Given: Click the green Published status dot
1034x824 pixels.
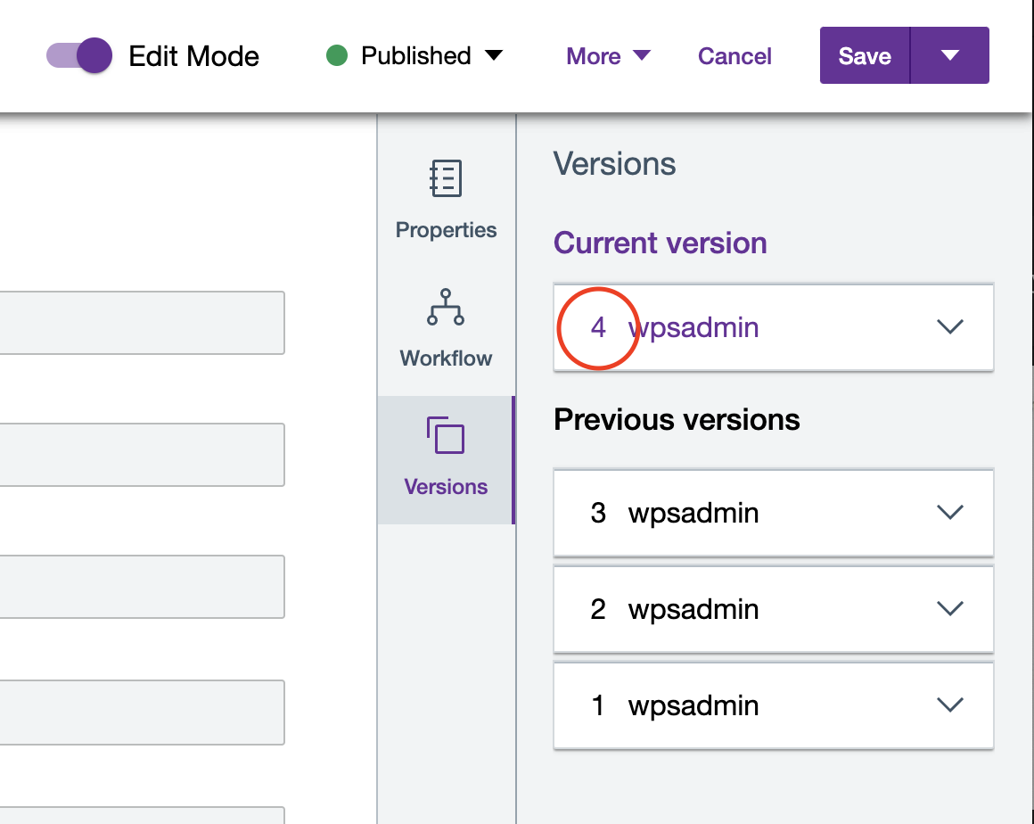Looking at the screenshot, I should (x=337, y=56).
